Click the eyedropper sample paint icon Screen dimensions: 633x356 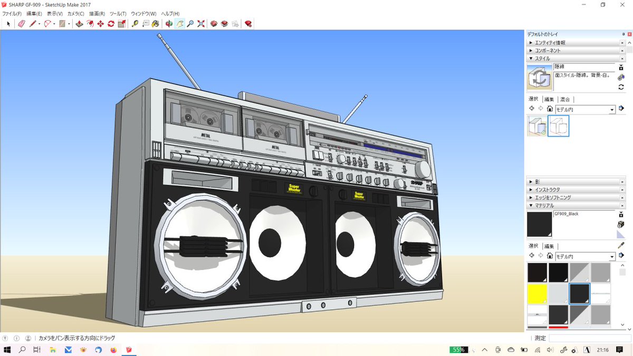[621, 245]
